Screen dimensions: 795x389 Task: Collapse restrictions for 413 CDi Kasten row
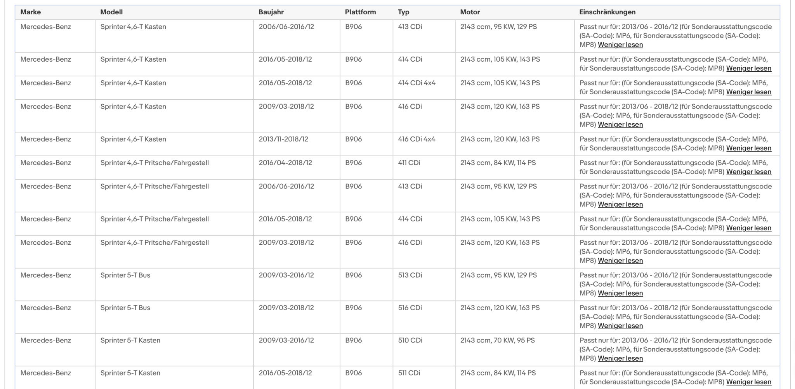(620, 45)
